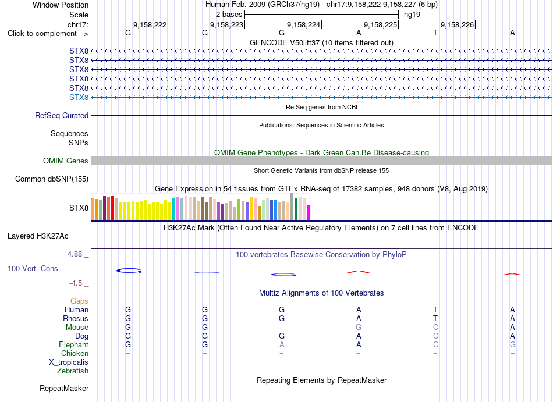Click the 'Scale' label on the left
553x402 pixels.
[x=79, y=15]
